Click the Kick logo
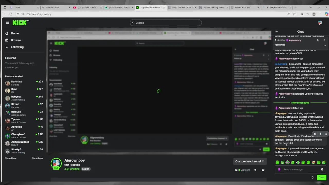Screen dimensions: 329x185 [x=21, y=23]
